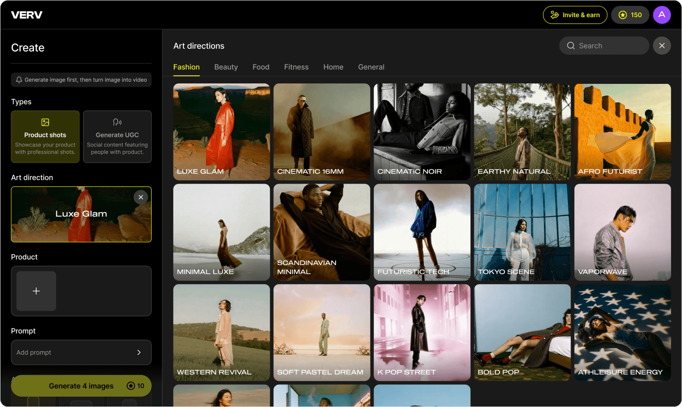This screenshot has height=407, width=682.
Task: Close the Art directions panel
Action: coord(662,46)
